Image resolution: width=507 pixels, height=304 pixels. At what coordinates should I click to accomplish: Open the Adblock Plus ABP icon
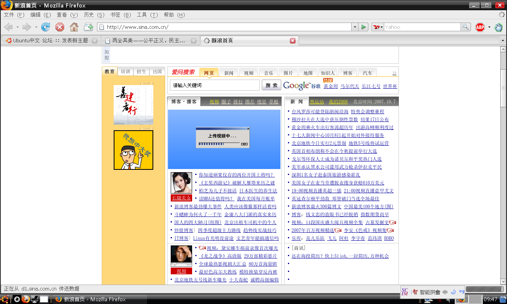pos(480,27)
